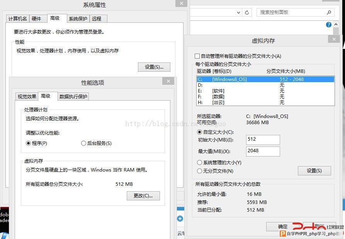Image resolution: width=345 pixels, height=239 pixels.
Task: Choose 程序 processor scheduling option
Action: [x=28, y=143]
